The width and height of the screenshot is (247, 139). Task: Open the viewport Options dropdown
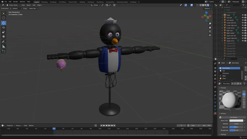[208, 8]
